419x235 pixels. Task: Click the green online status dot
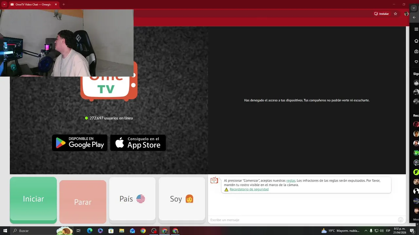tap(86, 118)
